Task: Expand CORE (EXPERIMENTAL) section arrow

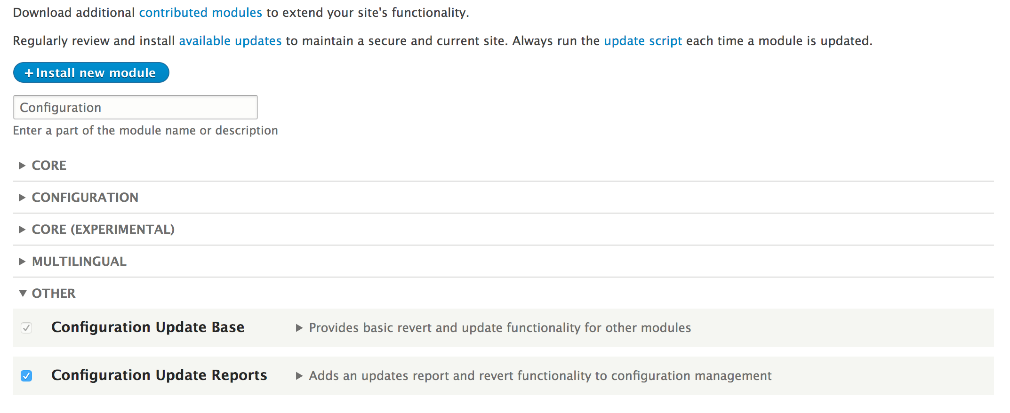Action: click(x=22, y=230)
